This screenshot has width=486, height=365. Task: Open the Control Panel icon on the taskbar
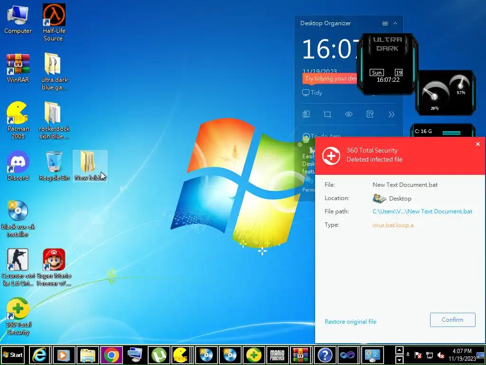(372, 355)
